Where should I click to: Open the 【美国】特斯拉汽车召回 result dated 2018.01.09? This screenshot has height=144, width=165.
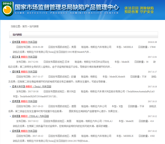tap(24, 42)
